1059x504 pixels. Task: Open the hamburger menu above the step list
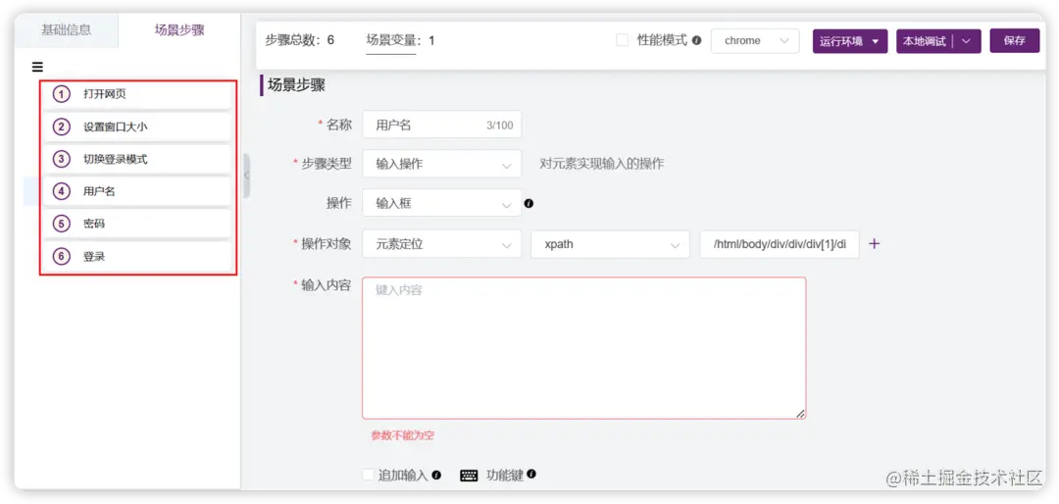pyautogui.click(x=37, y=67)
